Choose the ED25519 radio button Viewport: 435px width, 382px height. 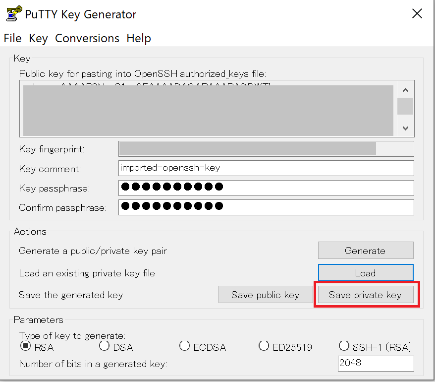[264, 346]
